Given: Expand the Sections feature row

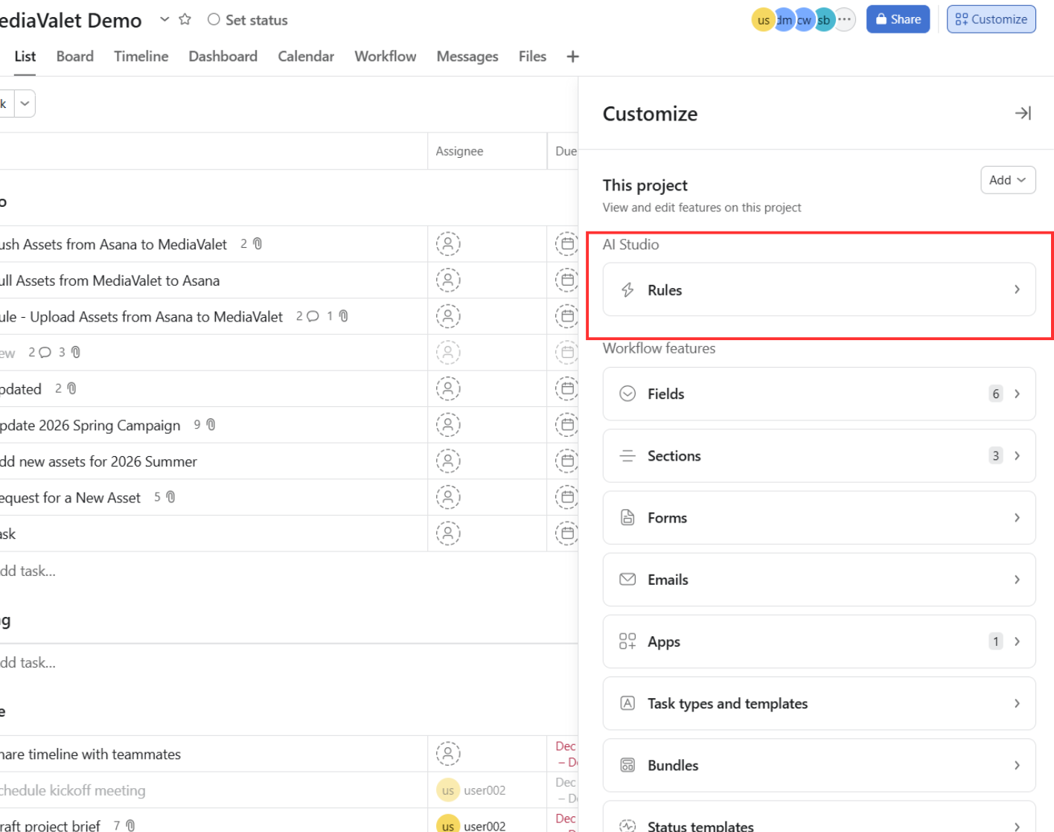Looking at the screenshot, I should click(819, 455).
